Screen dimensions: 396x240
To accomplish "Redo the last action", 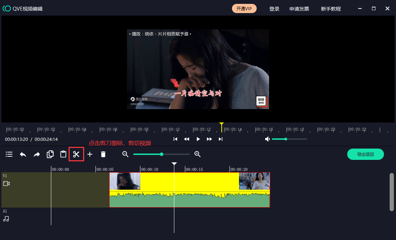I will tap(37, 154).
